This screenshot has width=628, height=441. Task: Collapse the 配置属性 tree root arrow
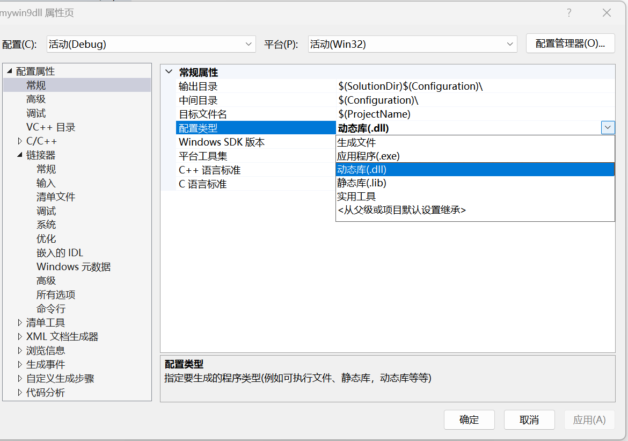click(x=10, y=71)
